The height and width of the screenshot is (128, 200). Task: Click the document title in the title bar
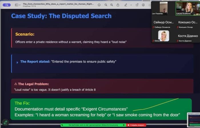click(x=58, y=4)
